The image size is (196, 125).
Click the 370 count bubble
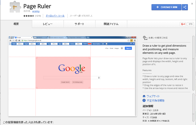190,24
